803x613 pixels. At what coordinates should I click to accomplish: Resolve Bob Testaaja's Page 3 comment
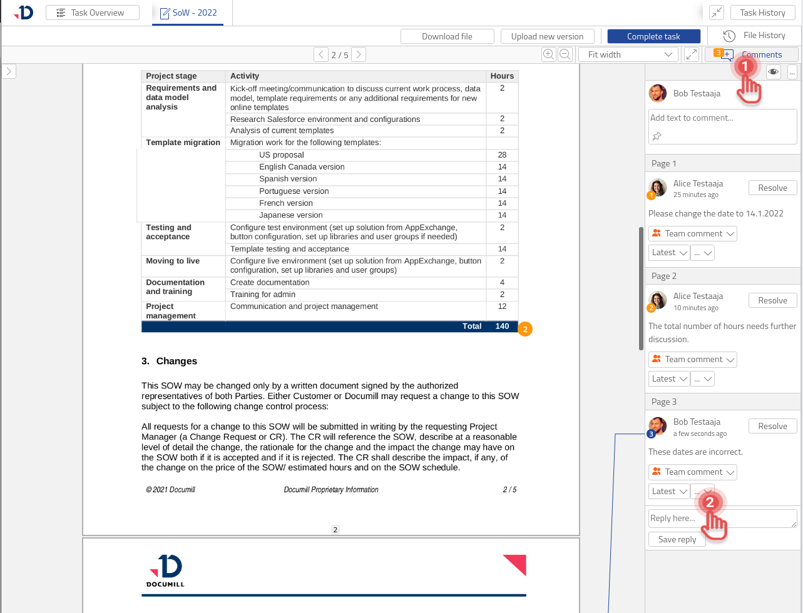coord(772,426)
